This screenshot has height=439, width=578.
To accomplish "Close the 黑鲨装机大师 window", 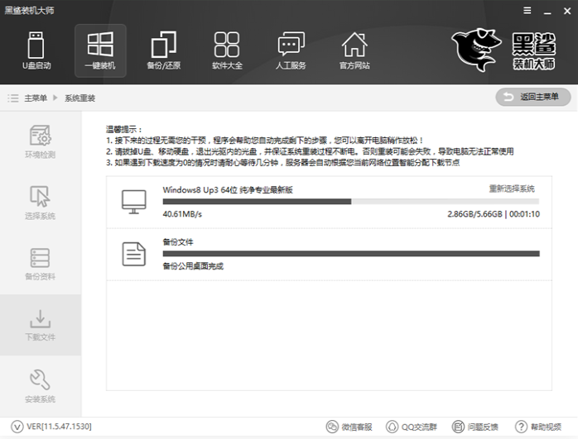I will [x=567, y=12].
